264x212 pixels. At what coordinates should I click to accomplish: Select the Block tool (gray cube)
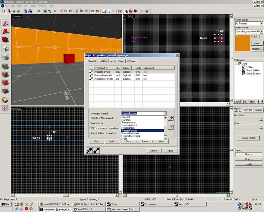[x=5, y=58]
